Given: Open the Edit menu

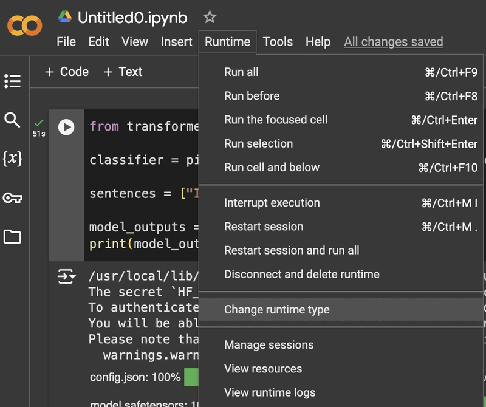Looking at the screenshot, I should coord(99,41).
